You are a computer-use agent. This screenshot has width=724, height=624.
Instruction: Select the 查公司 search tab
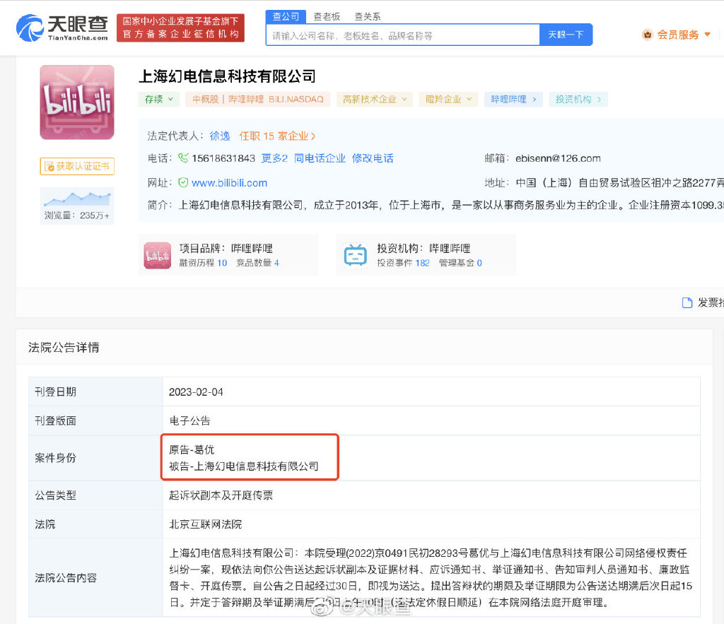(x=286, y=17)
